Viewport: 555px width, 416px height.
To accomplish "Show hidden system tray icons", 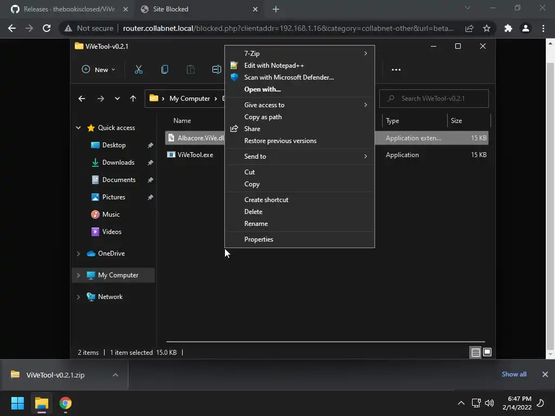I will [461, 403].
